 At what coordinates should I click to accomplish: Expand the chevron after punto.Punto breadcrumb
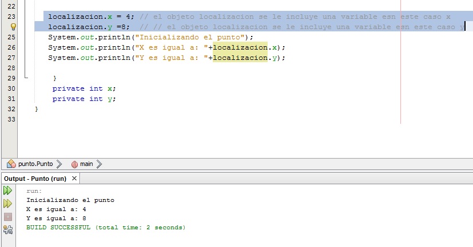(x=59, y=164)
